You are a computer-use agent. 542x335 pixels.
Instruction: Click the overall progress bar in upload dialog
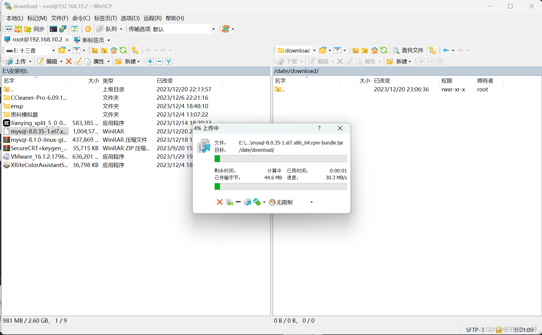(x=281, y=187)
